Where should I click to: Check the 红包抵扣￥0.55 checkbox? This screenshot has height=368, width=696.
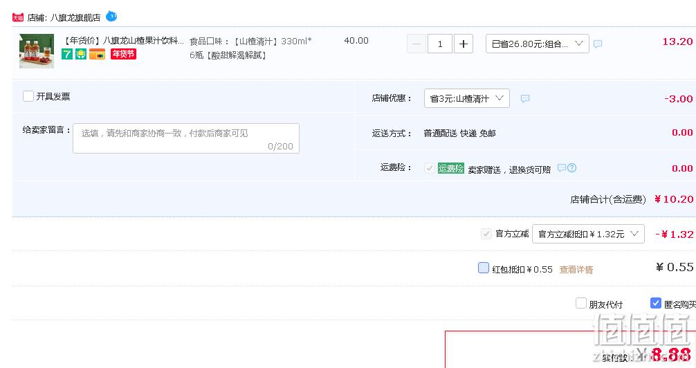[484, 268]
